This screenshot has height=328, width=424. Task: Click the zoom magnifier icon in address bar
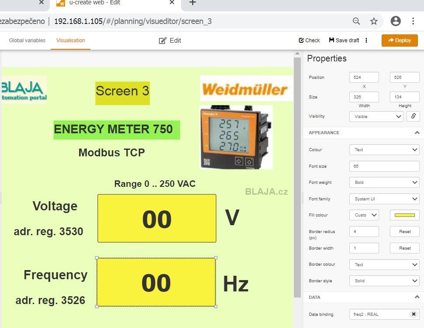(356, 21)
